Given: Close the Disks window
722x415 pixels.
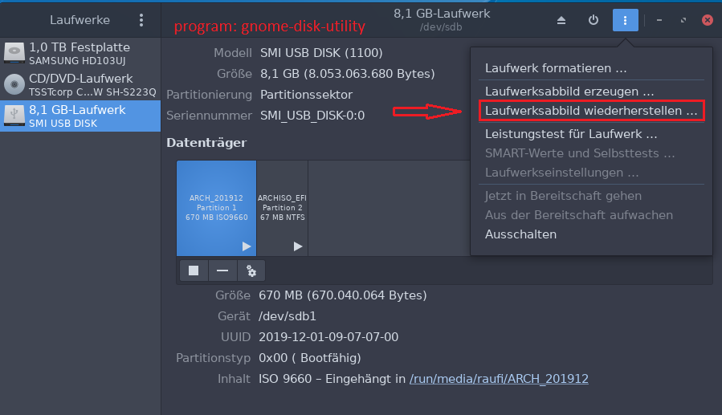Looking at the screenshot, I should point(708,20).
